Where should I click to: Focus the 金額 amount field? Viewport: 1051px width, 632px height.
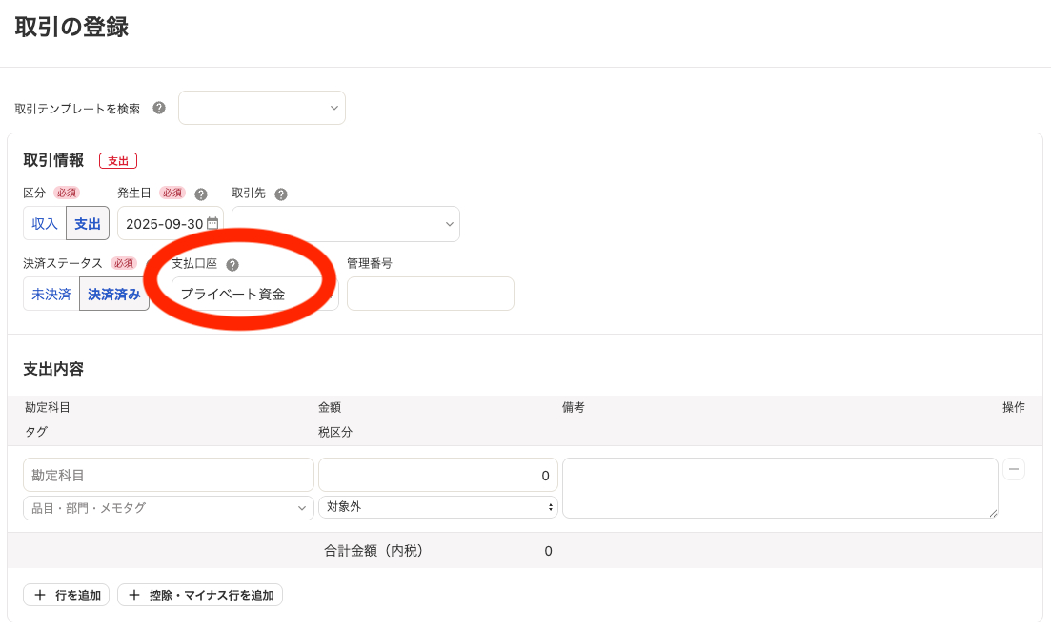pos(437,475)
